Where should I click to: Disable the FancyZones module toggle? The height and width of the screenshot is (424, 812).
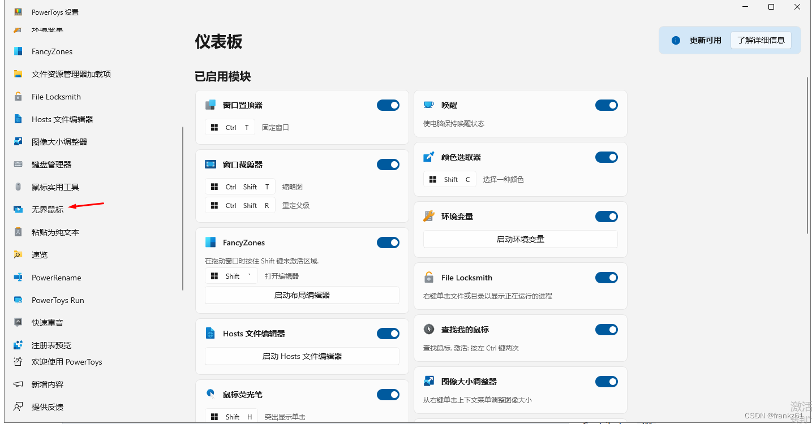point(388,243)
